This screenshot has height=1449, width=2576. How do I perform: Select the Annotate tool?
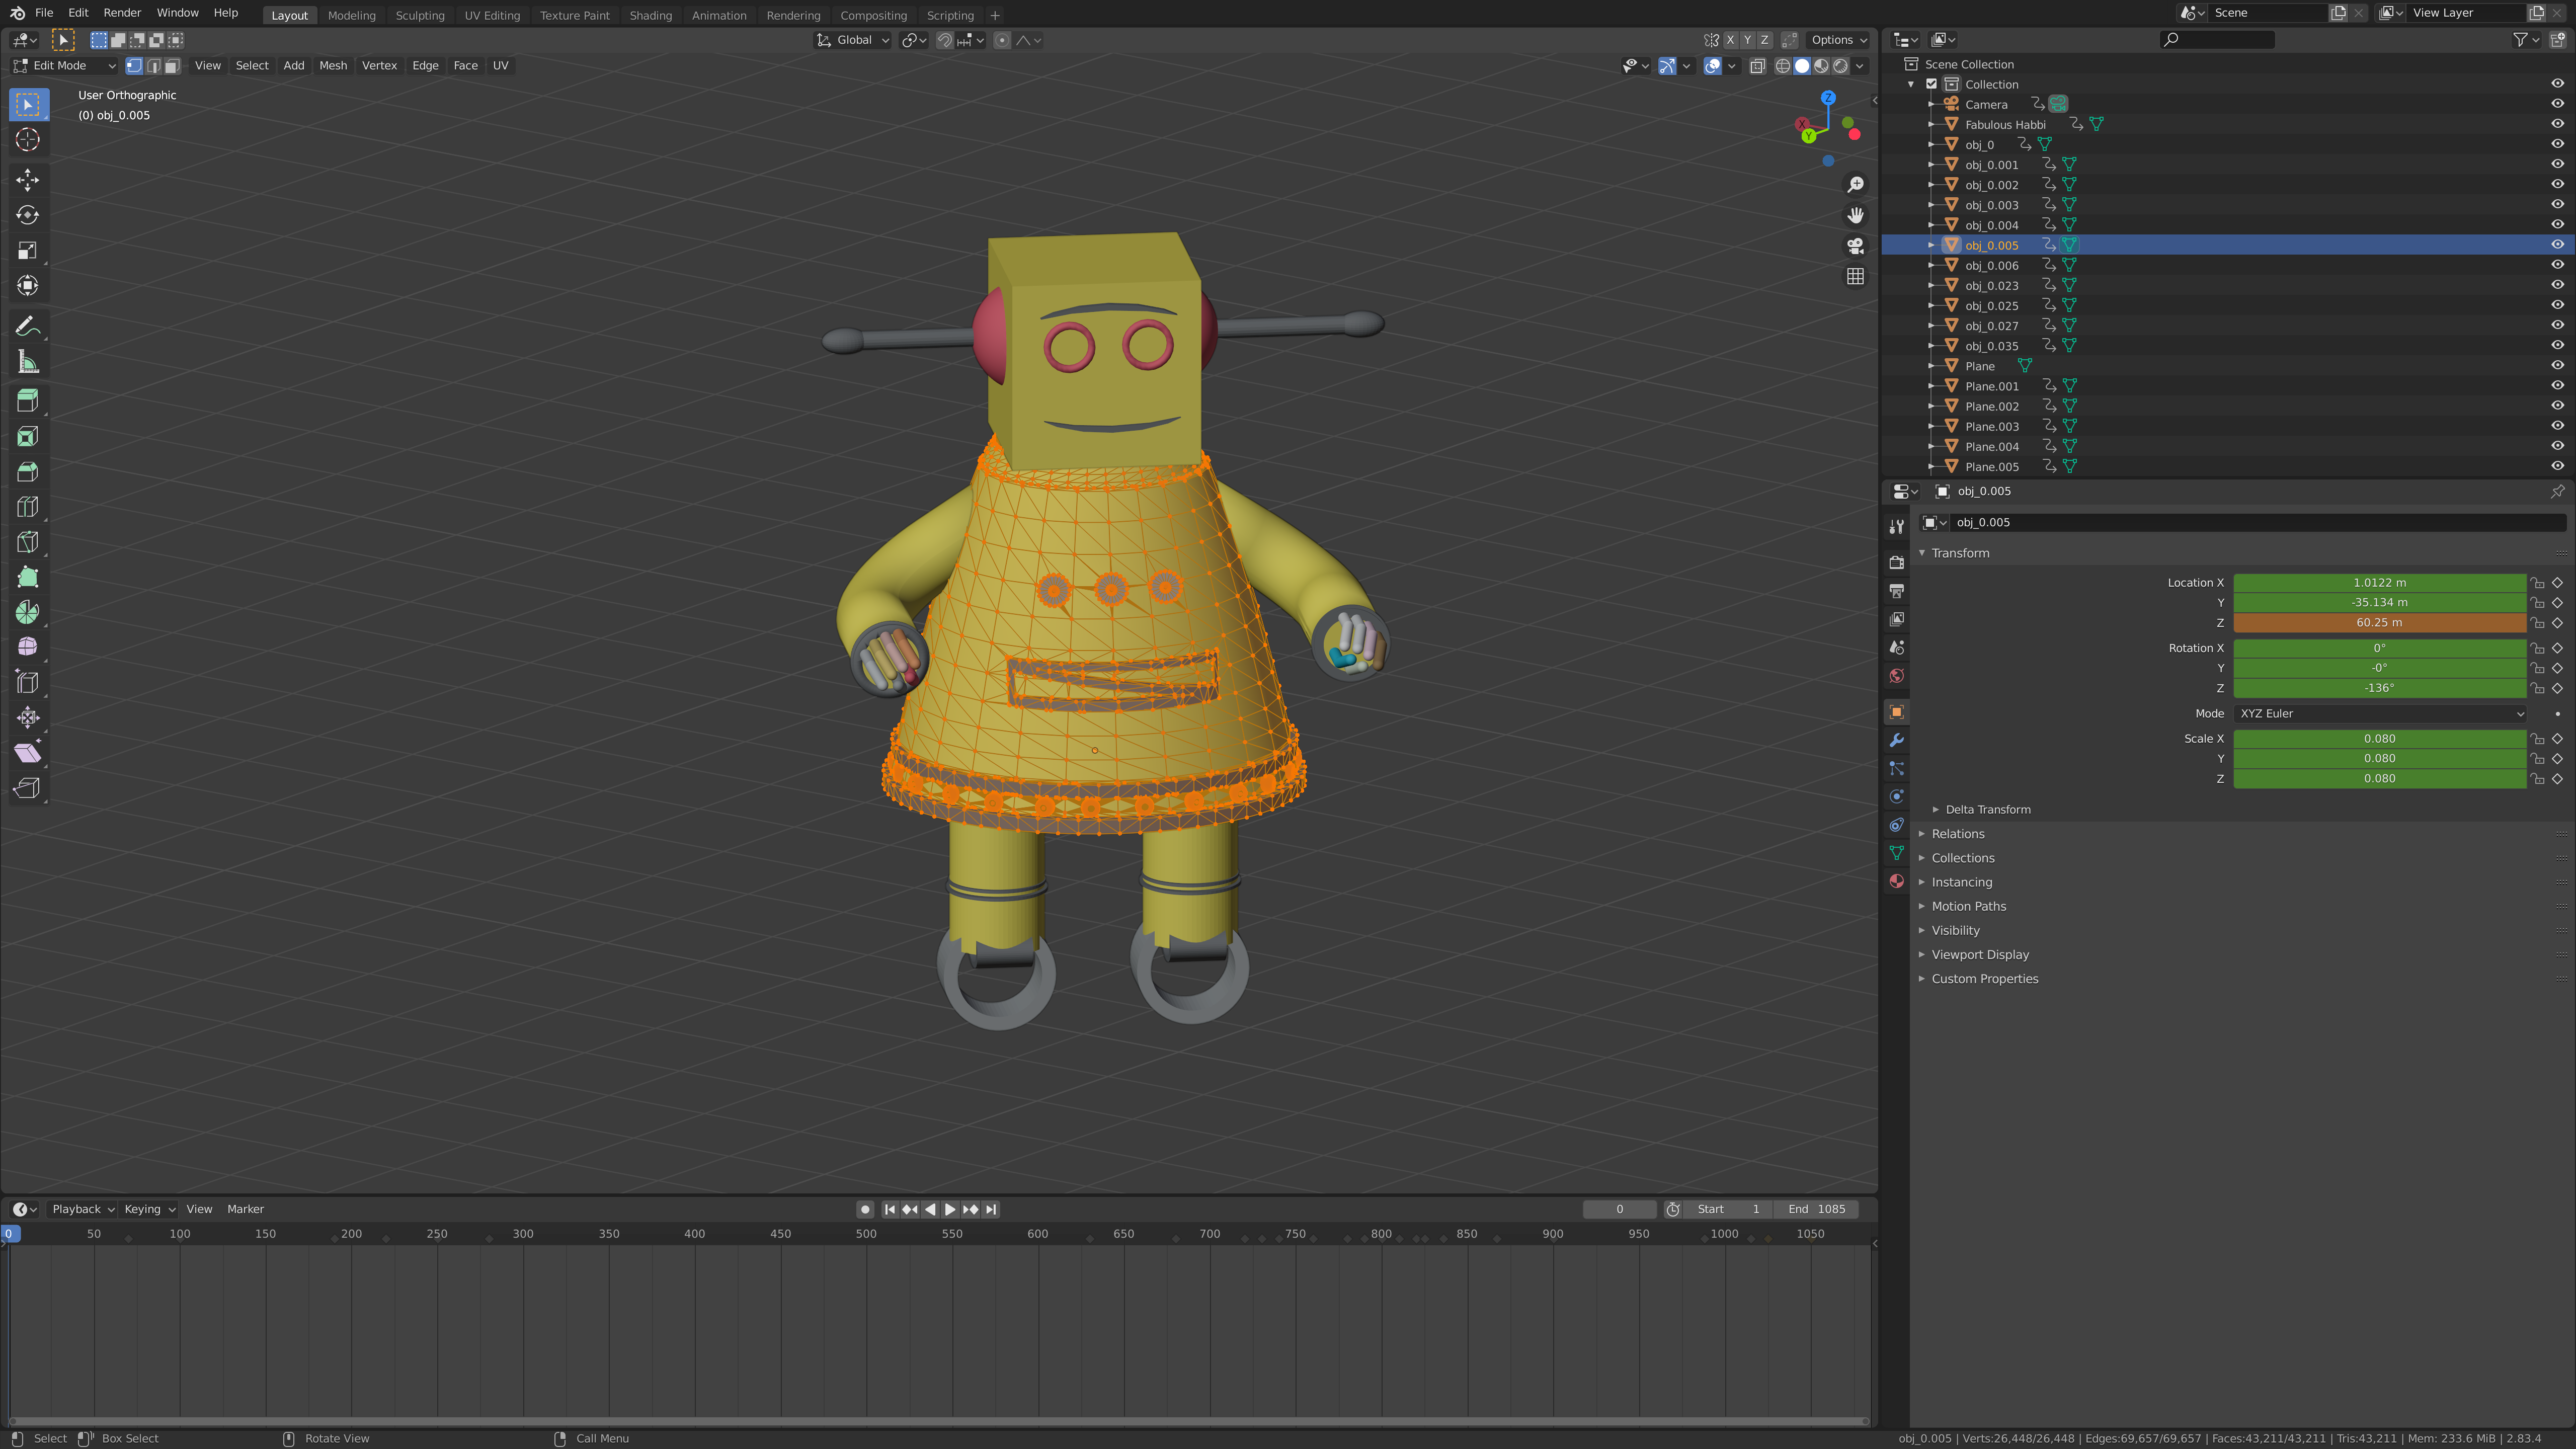pos(27,325)
